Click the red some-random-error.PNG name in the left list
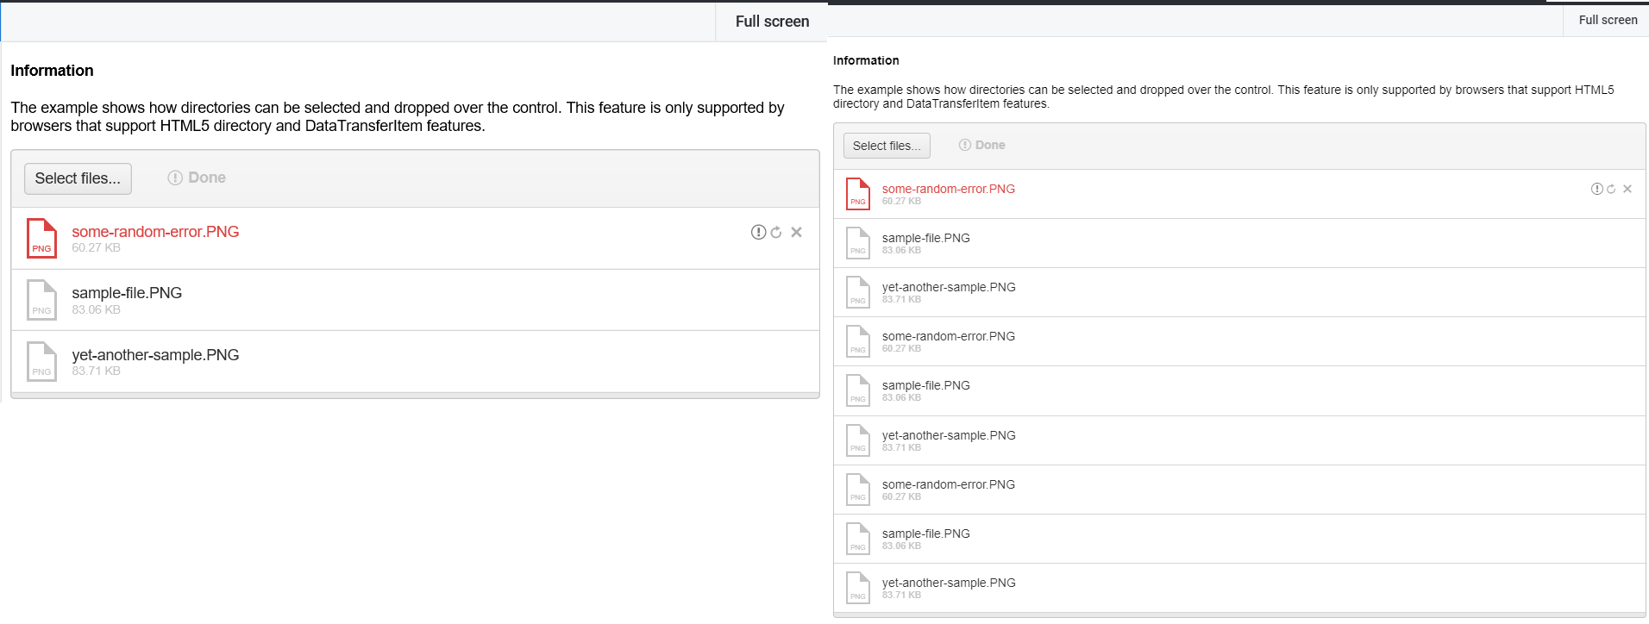The width and height of the screenshot is (1649, 624). pyautogui.click(x=155, y=232)
